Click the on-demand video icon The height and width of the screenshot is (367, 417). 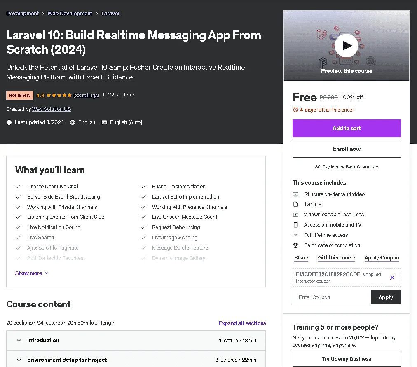pyautogui.click(x=295, y=194)
